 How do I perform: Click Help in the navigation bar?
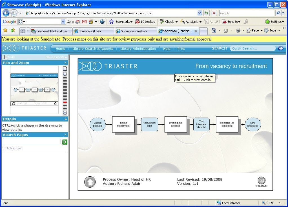tap(166, 49)
